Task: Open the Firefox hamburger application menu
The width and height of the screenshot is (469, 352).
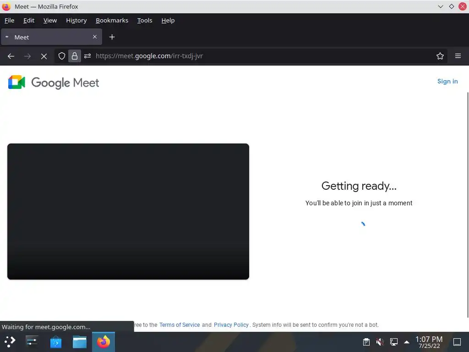Action: [x=458, y=56]
